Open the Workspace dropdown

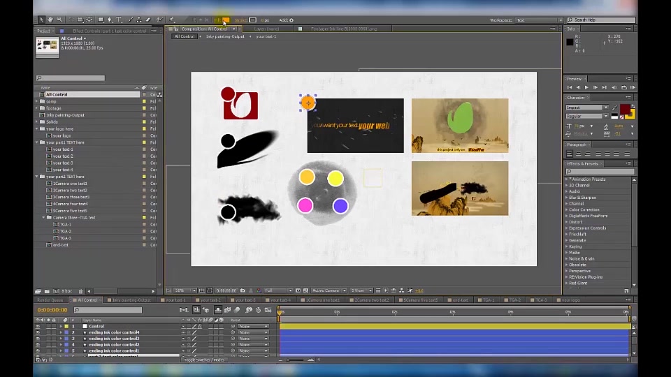coord(539,20)
